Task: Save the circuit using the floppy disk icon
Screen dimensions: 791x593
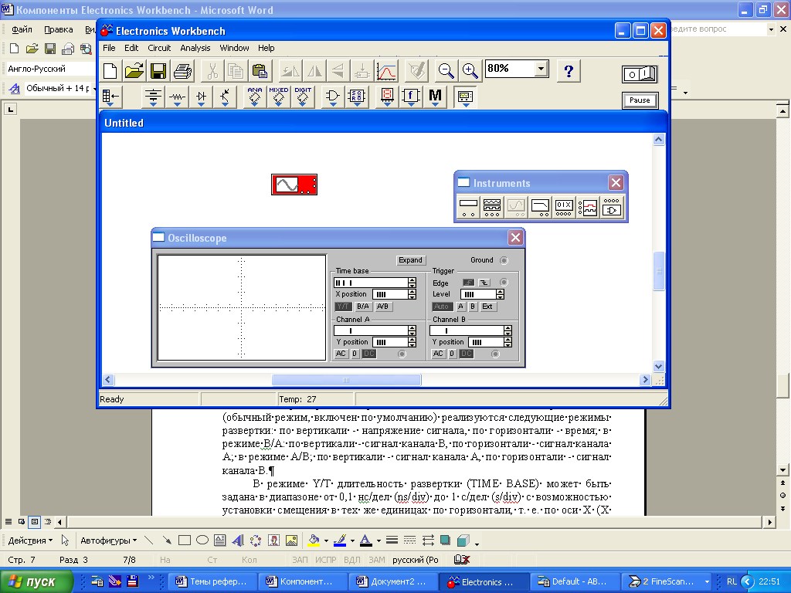Action: point(158,71)
